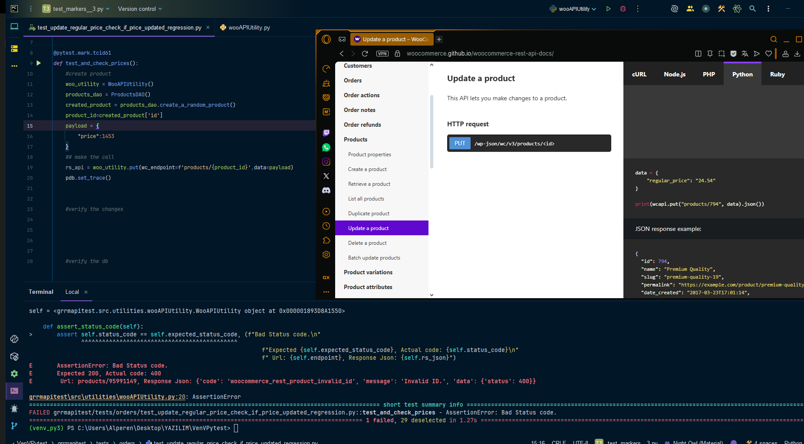
Task: Open WhatsApp in the Opera sidebar
Action: click(x=326, y=148)
